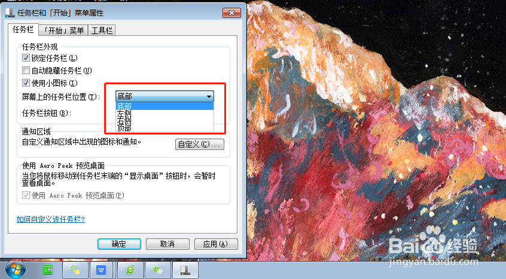
Task: Open the WeChat taskbar icon
Action: click(158, 270)
